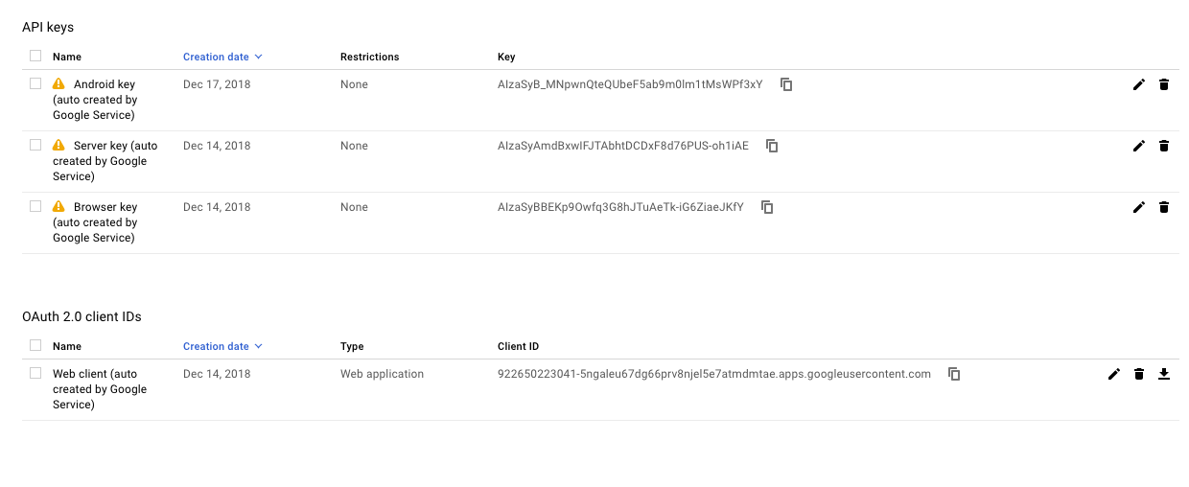Edit the Server key
Image resolution: width=1189 pixels, height=487 pixels.
[1139, 146]
